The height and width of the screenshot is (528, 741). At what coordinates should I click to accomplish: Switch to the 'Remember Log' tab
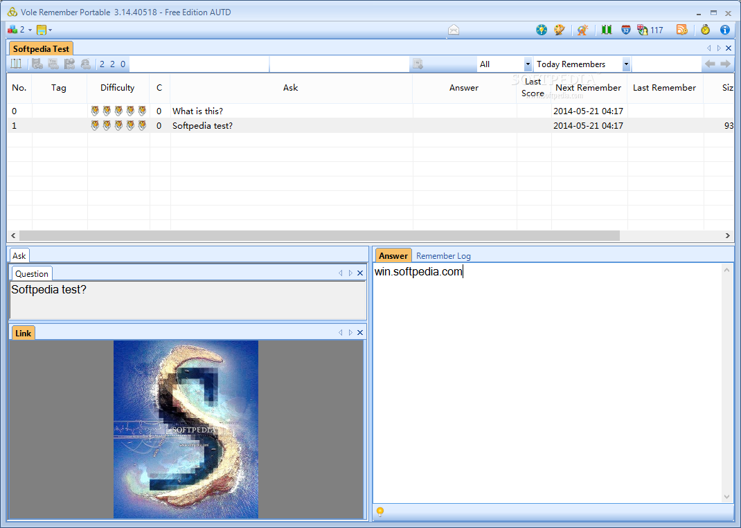click(x=443, y=256)
